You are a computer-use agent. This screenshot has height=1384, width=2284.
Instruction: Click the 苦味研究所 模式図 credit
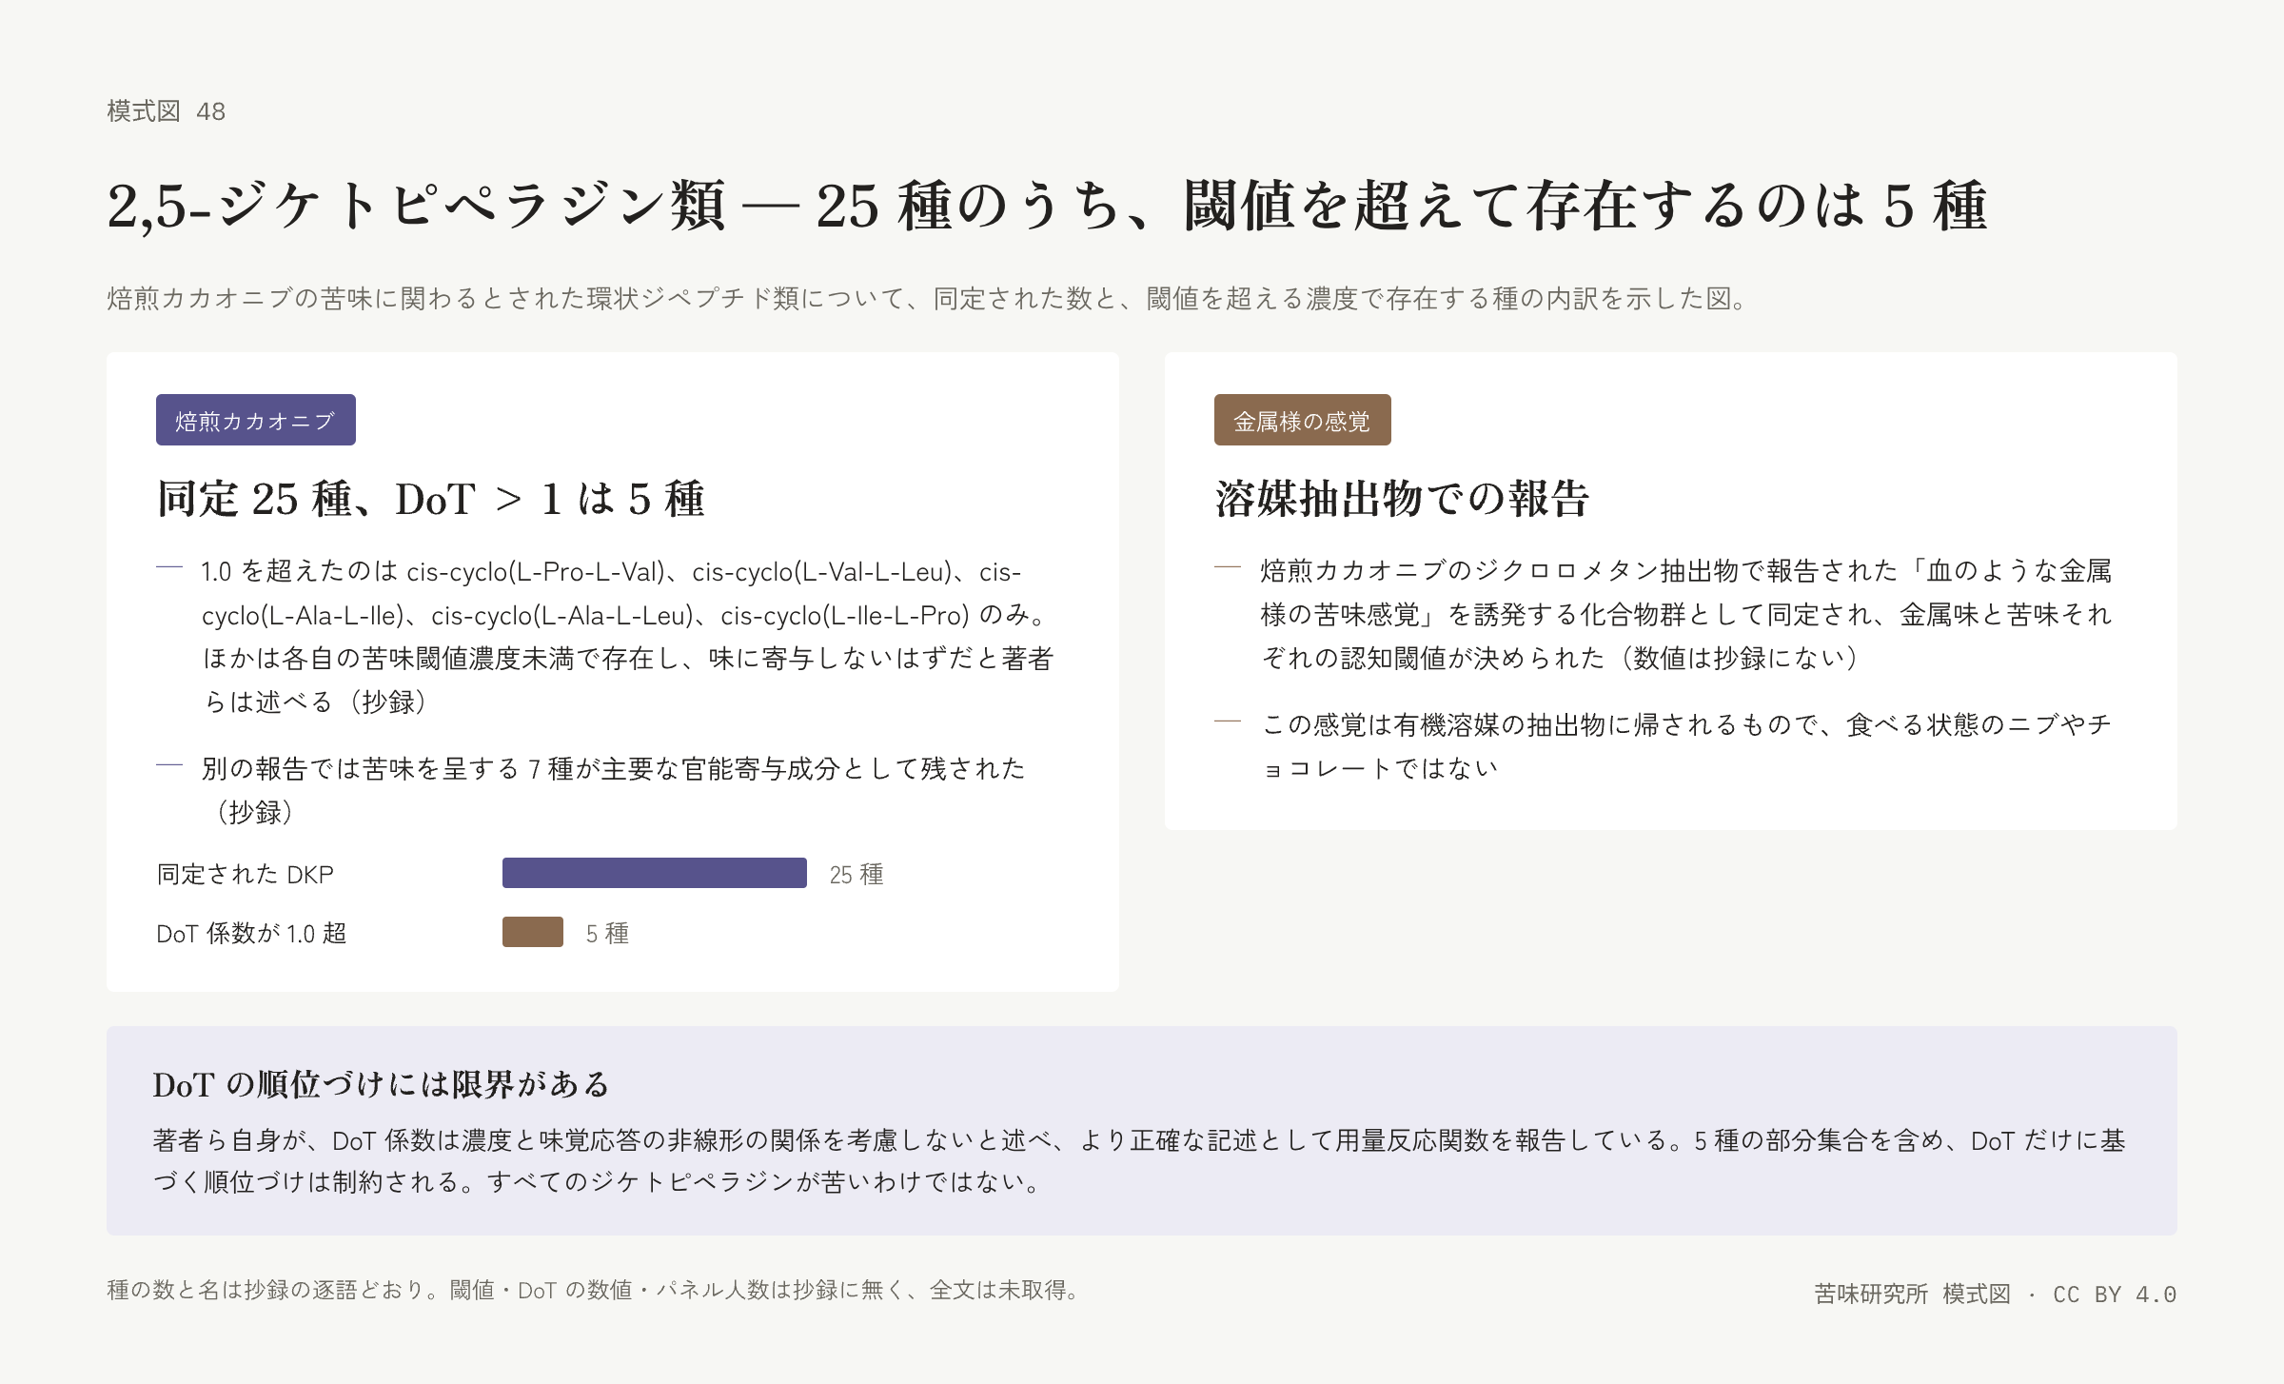coord(1913,1294)
